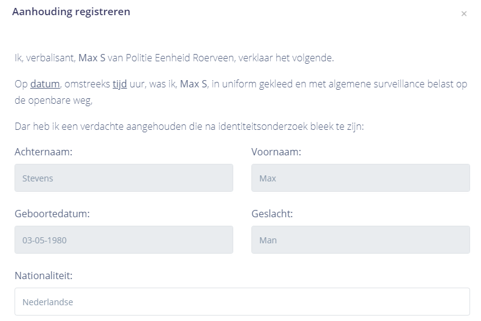
Task: Click the Voornaam label
Action: tap(276, 152)
